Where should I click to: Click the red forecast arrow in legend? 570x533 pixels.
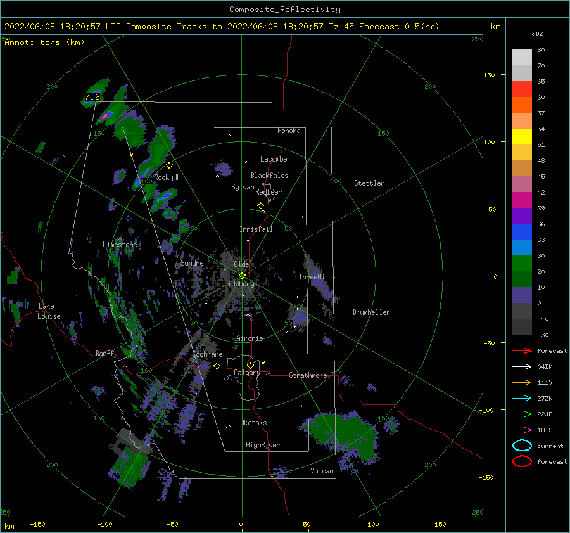522,350
